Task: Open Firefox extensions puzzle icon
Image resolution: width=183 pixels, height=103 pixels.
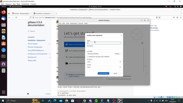Action: pos(177,17)
